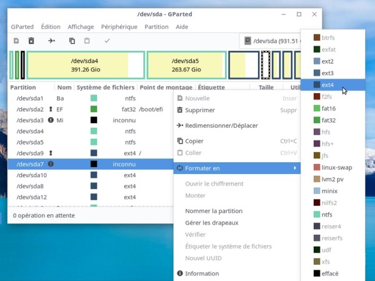375x281 pixels.
Task: Click the key icon on /dev/sda9 row
Action: click(x=51, y=153)
